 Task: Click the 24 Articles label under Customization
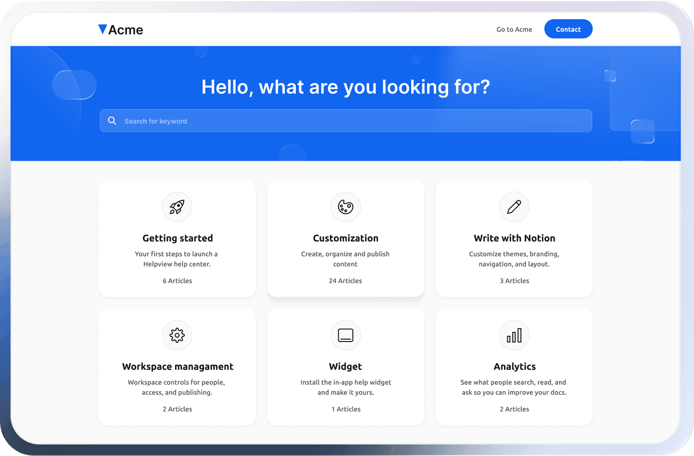click(345, 280)
